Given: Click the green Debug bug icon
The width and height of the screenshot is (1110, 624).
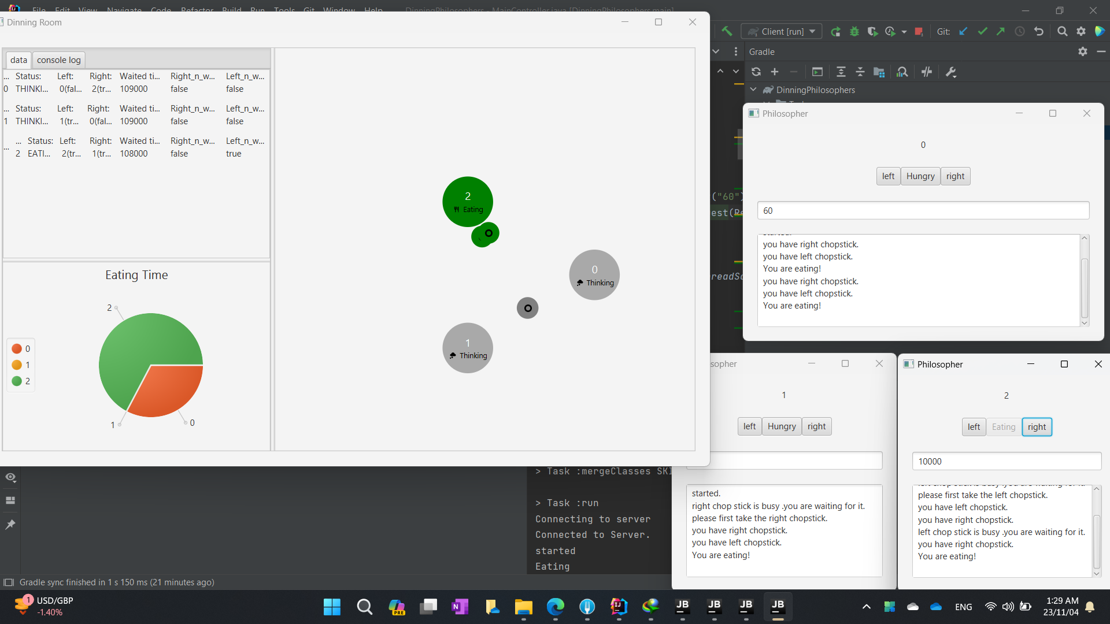Looking at the screenshot, I should (x=854, y=32).
